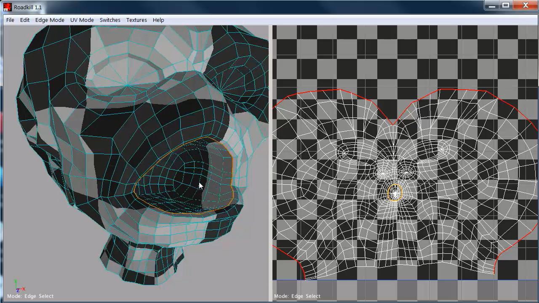Viewport: 539px width, 303px height.
Task: Click the Roadkill app icon in title bar
Action: [7, 7]
